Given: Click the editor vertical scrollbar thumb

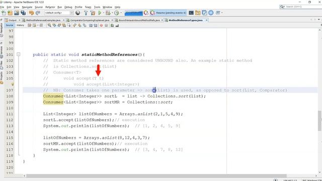Looking at the screenshot, I should (x=319, y=121).
